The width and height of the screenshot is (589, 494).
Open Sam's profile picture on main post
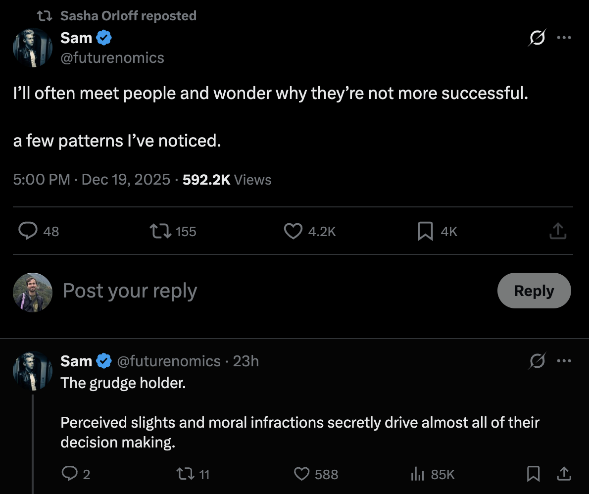coord(33,48)
